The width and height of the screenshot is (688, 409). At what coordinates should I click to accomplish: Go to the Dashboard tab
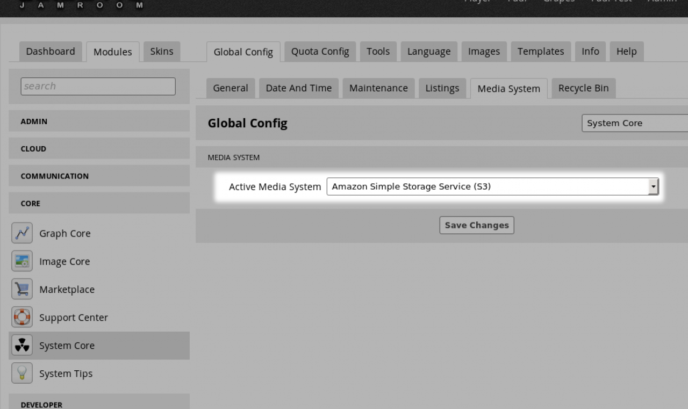coord(51,52)
